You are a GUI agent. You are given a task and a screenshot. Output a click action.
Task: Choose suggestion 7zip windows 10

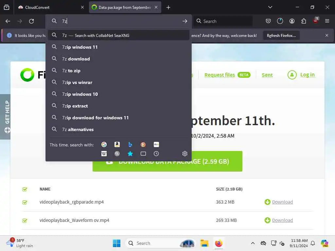pyautogui.click(x=118, y=94)
